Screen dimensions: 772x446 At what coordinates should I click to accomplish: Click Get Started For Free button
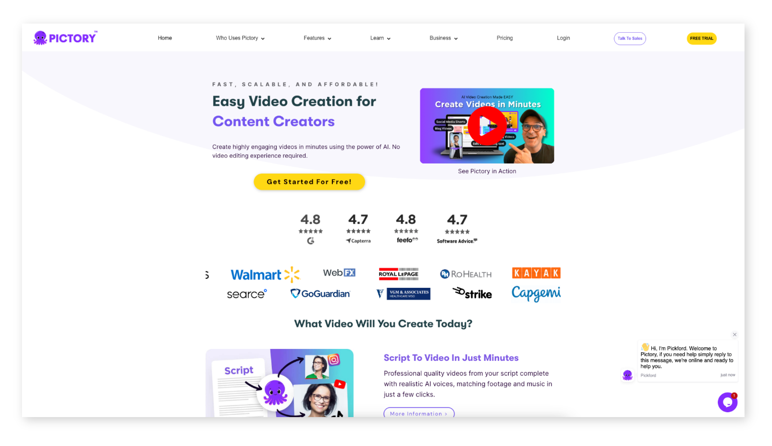309,182
